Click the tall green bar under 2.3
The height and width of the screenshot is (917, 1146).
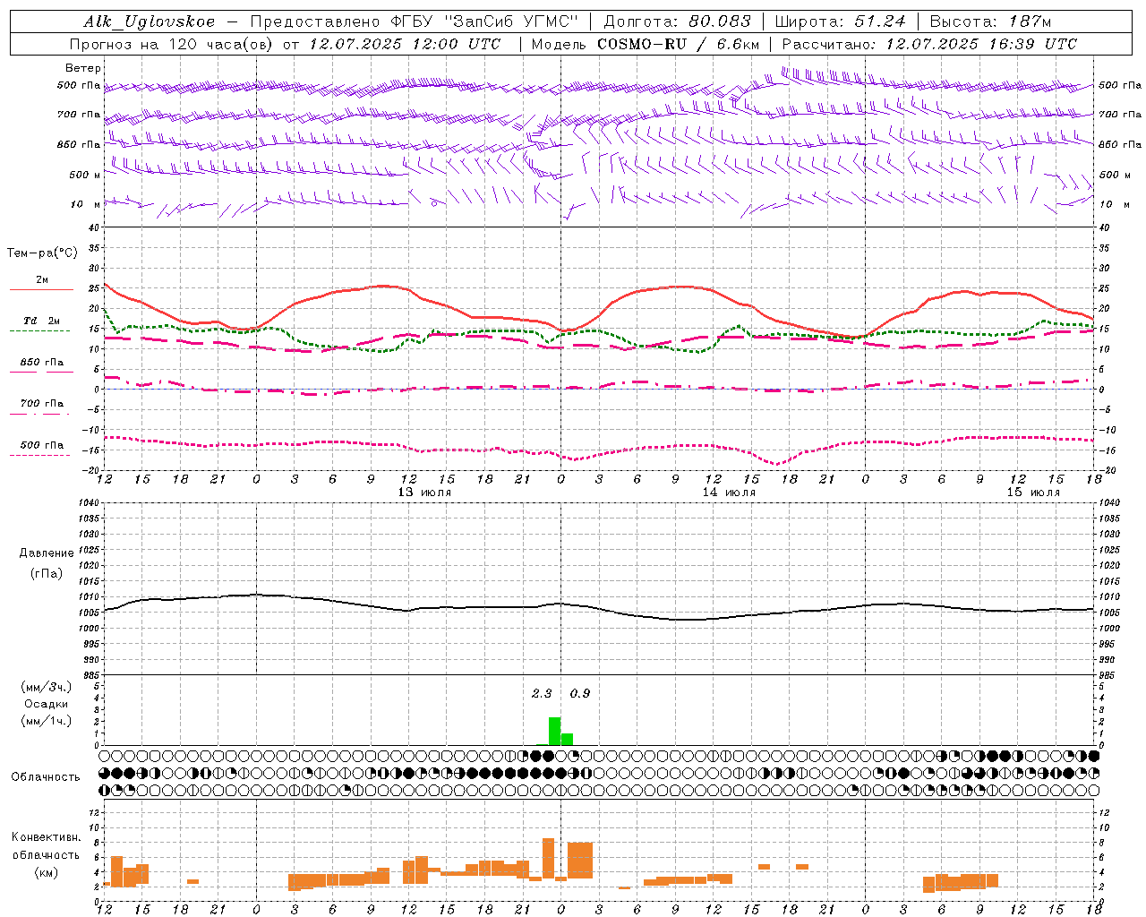click(x=555, y=732)
